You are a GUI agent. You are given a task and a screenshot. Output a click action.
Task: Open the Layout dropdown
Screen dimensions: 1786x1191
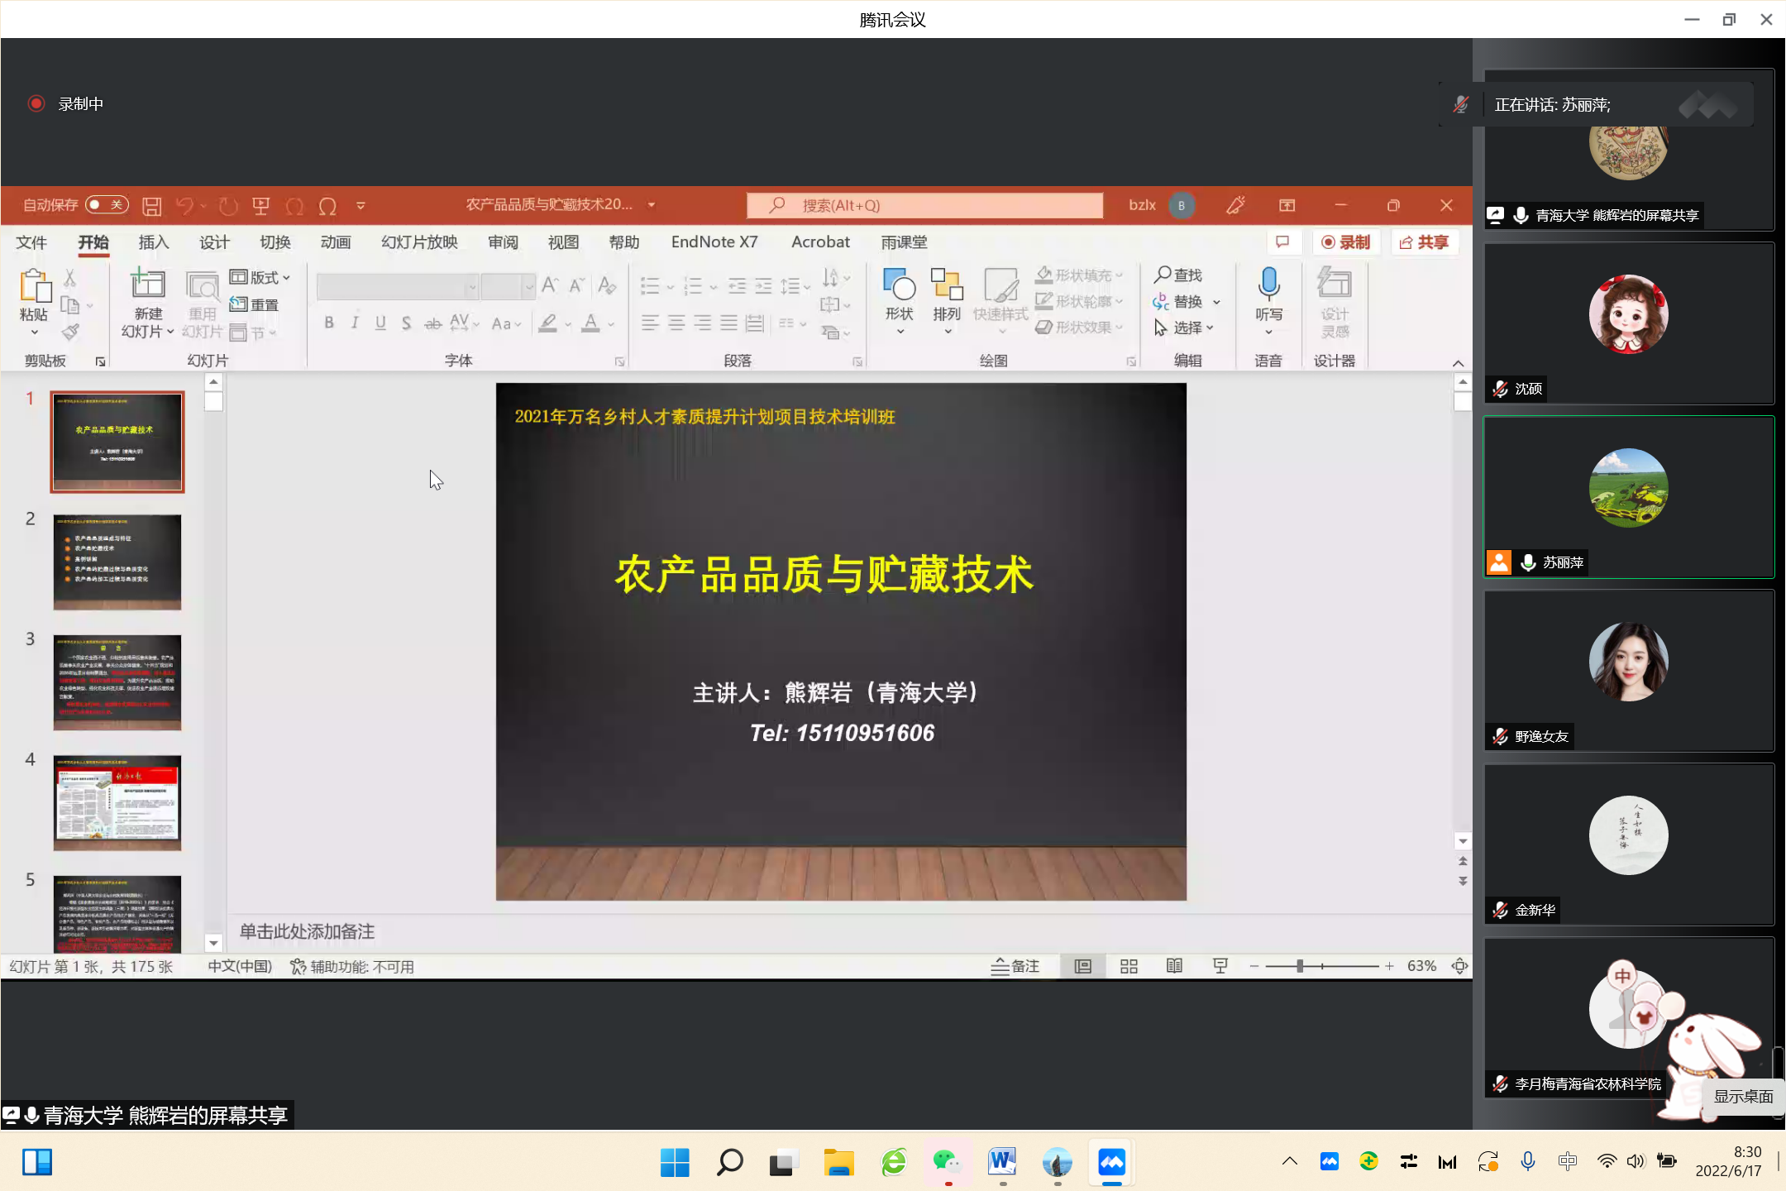[260, 277]
